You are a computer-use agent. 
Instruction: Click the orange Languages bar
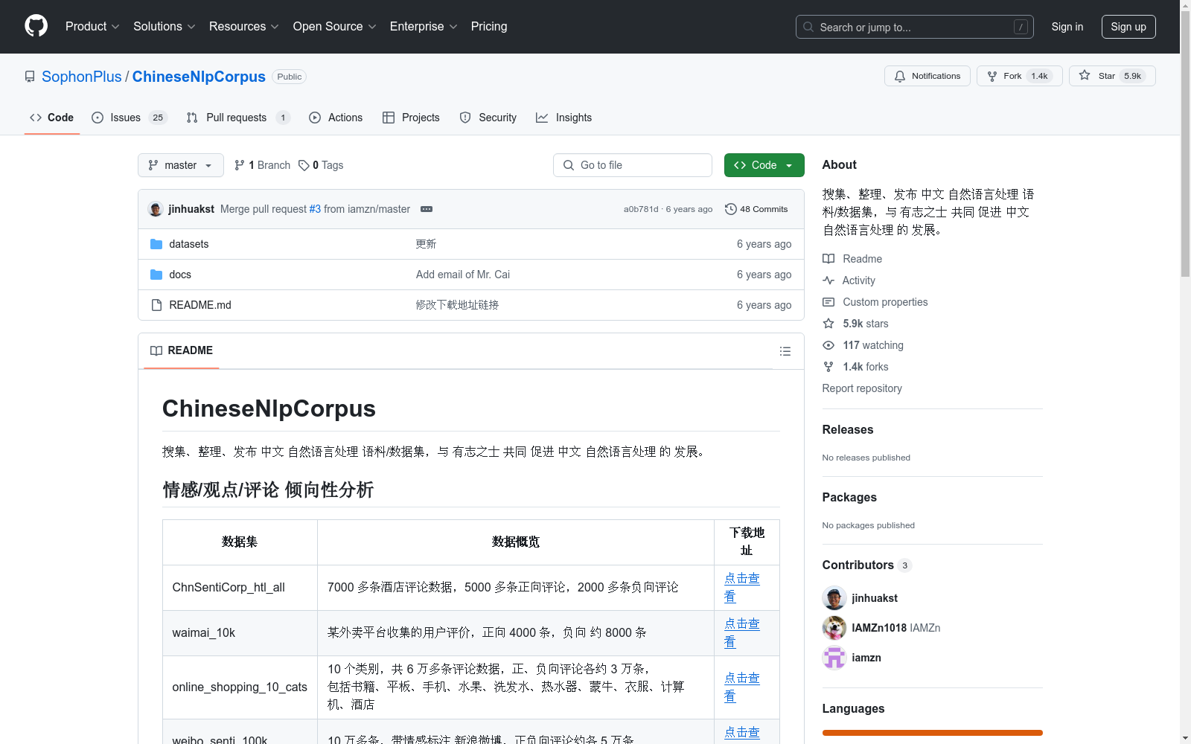click(933, 733)
